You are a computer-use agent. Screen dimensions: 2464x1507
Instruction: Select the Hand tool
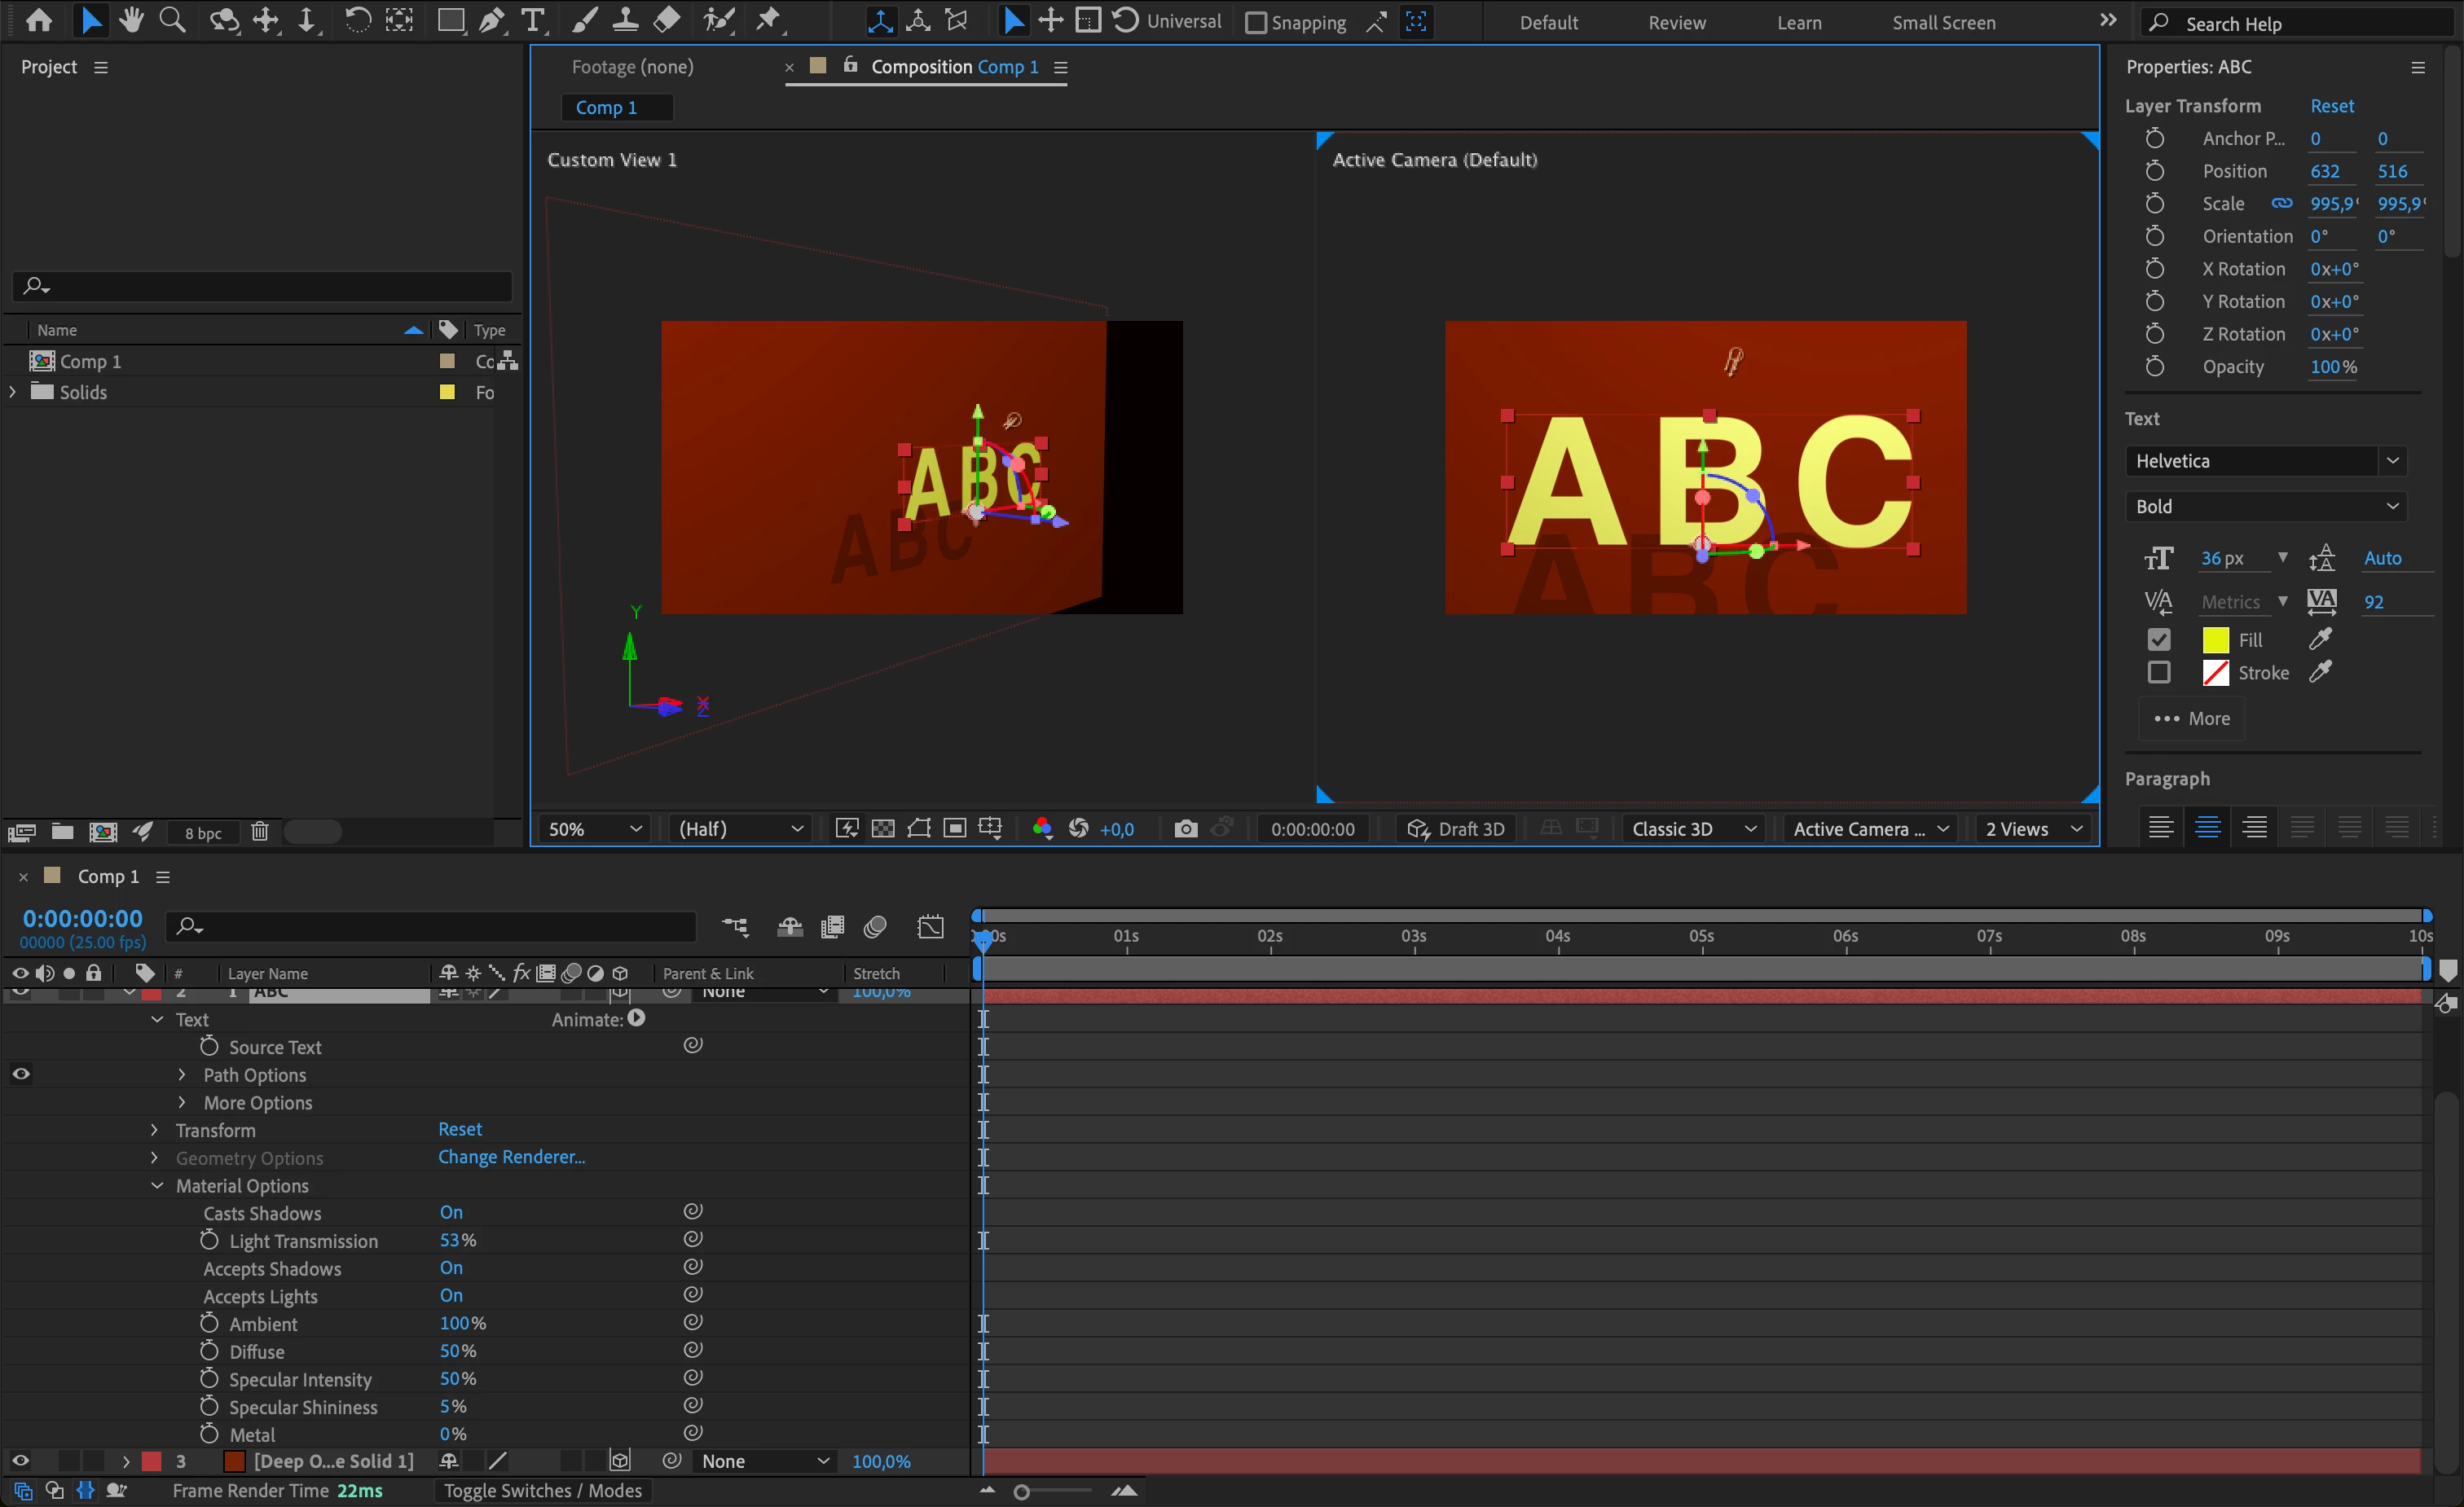130,20
